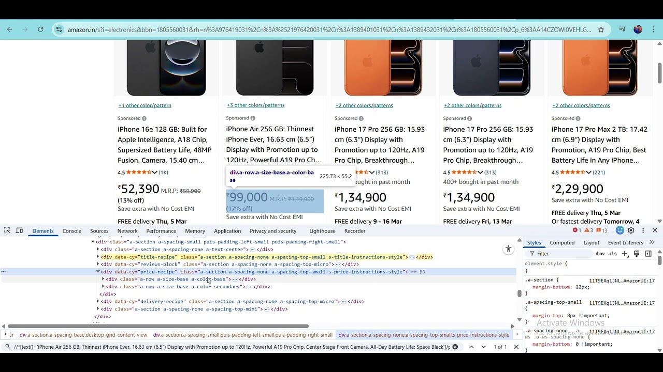Open the Chrome profile avatar
This screenshot has height=372, width=663.
click(x=638, y=29)
